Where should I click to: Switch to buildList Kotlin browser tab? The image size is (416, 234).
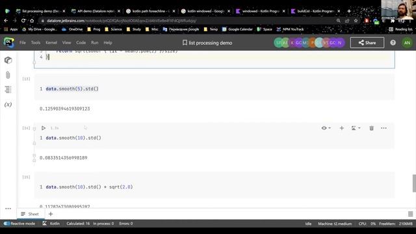coord(315,11)
